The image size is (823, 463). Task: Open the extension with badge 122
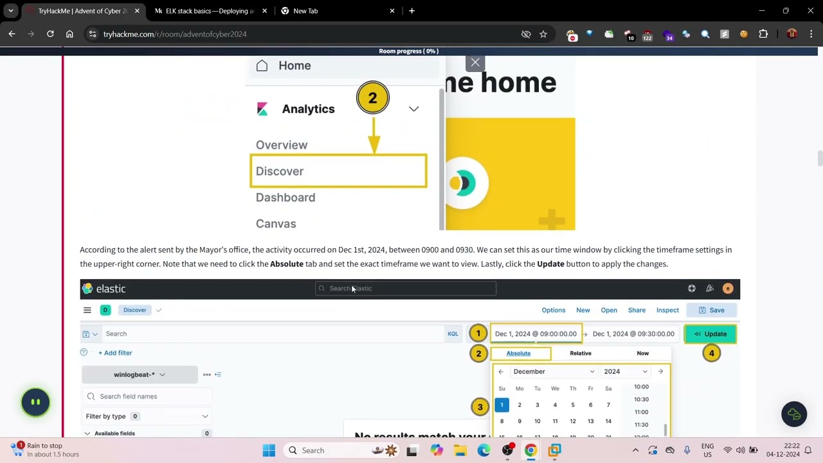pos(647,35)
